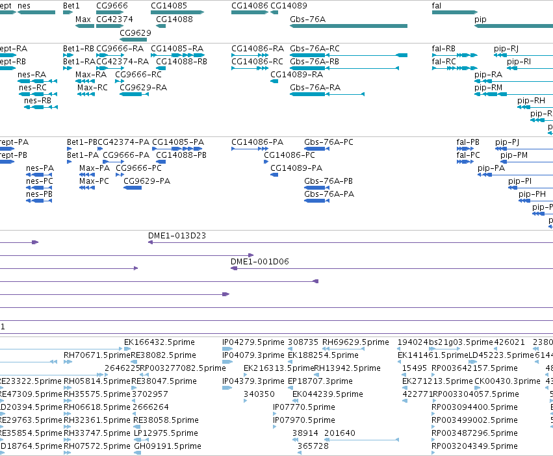Select transcript pip-RJ
The height and width of the screenshot is (456, 553).
tap(506, 49)
